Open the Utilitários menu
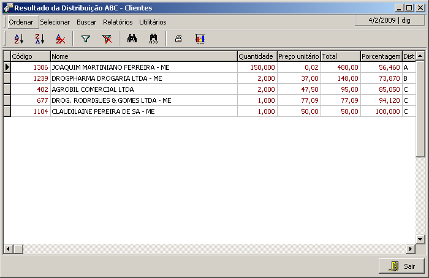This screenshot has width=429, height=278. coord(153,22)
